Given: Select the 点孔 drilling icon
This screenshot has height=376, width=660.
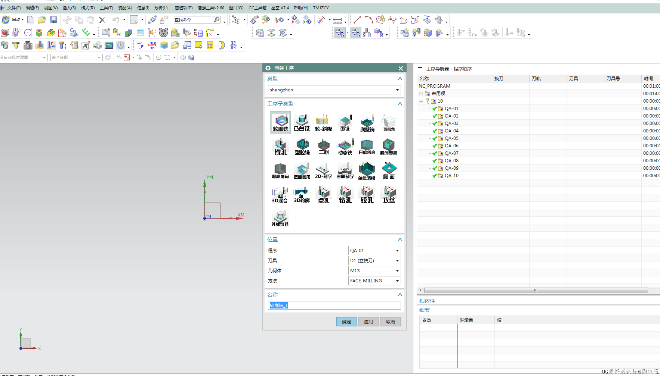Looking at the screenshot, I should [x=324, y=194].
